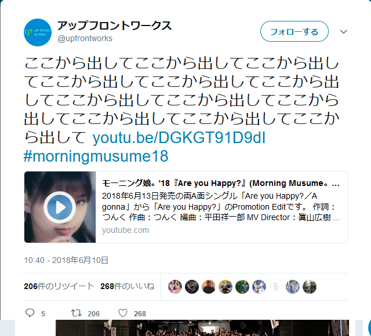This screenshot has width=371, height=336.
Task: Click the reply speech bubble icon
Action: [30, 313]
